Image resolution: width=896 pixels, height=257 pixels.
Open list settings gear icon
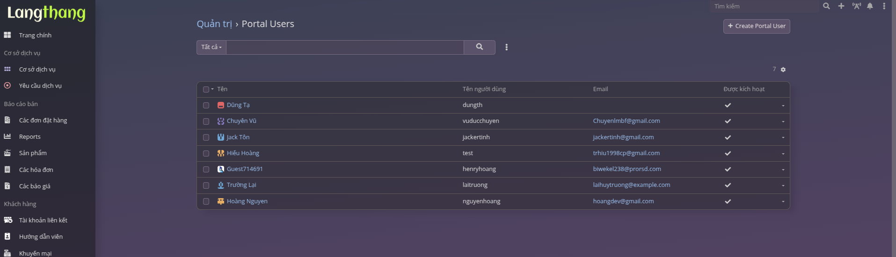coord(783,70)
